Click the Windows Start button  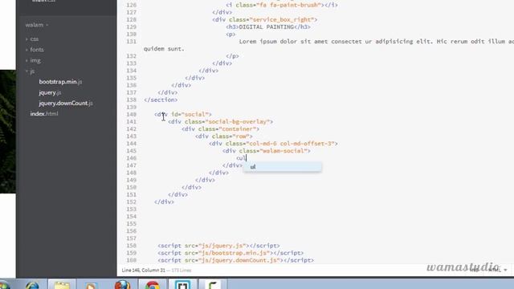4,284
